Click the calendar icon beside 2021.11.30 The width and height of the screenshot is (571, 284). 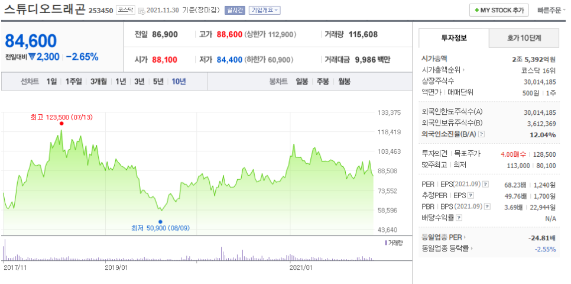point(141,11)
